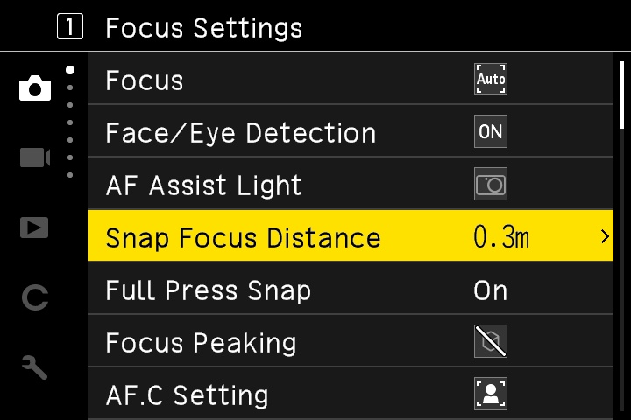Open the Focus menu row
The image size is (631, 420).
point(351,79)
